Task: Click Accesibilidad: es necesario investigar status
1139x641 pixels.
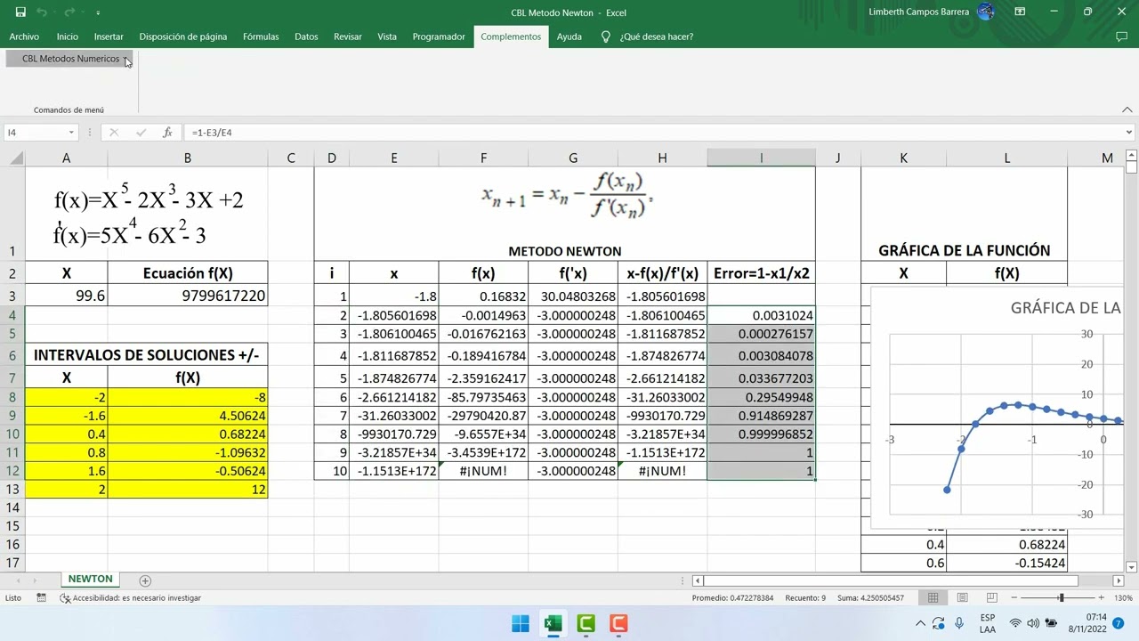Action: (x=130, y=598)
